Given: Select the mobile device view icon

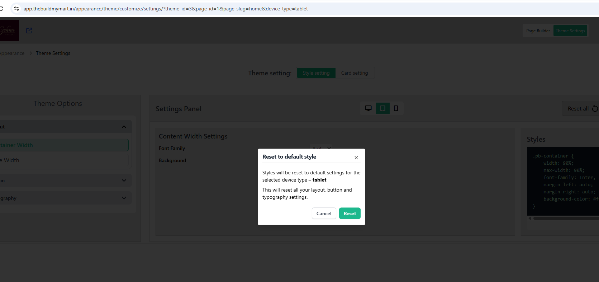Looking at the screenshot, I should point(396,108).
